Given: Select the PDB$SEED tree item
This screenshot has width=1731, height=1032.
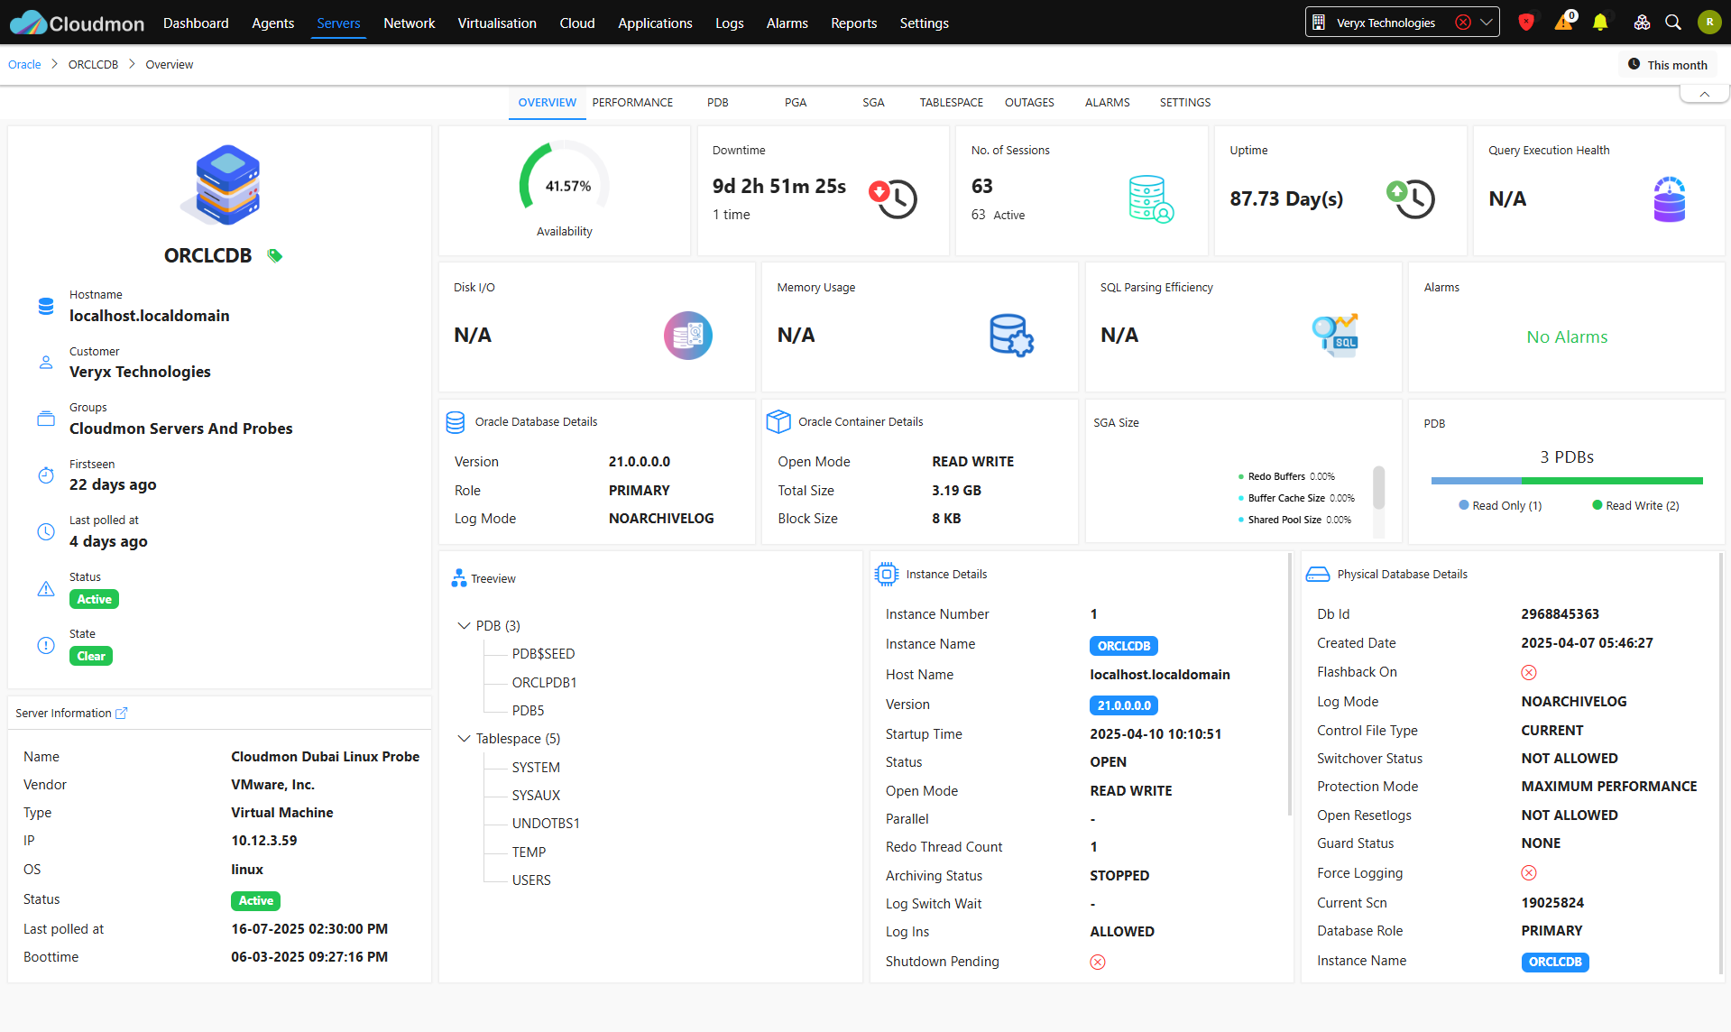Looking at the screenshot, I should coord(543,653).
